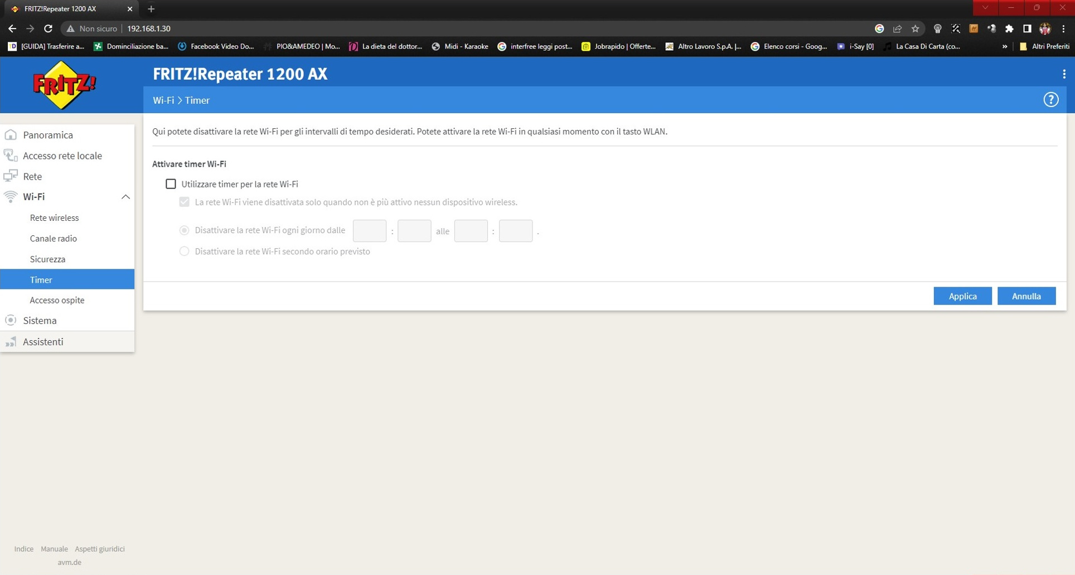1075x575 pixels.
Task: Click the Applica button
Action: [x=962, y=296]
